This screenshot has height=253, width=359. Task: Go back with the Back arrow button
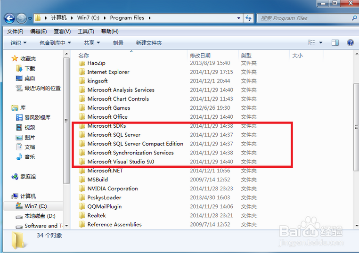pos(9,18)
